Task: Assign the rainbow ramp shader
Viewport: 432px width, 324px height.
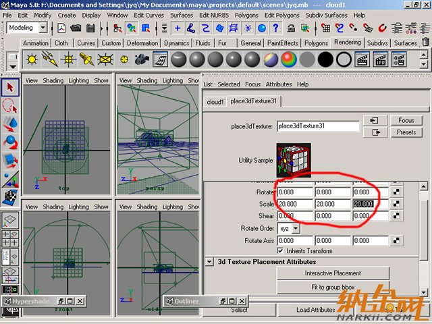Action: point(288,59)
